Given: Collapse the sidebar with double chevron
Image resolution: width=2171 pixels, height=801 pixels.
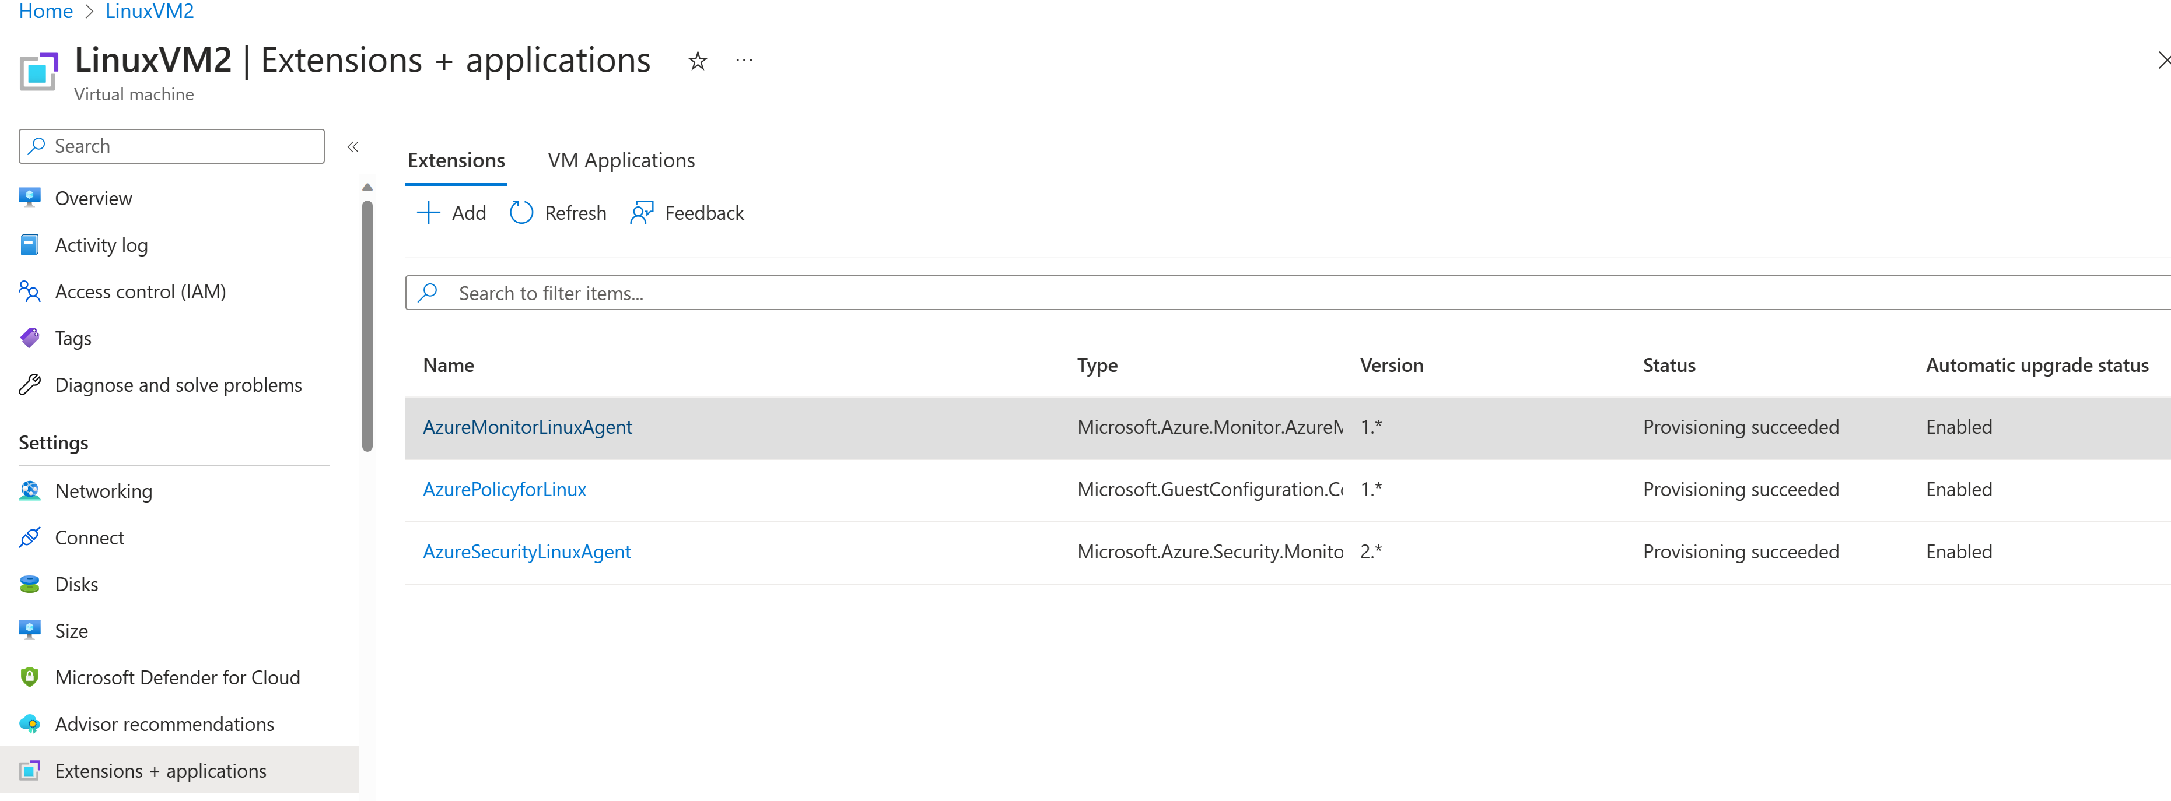Looking at the screenshot, I should (x=353, y=146).
